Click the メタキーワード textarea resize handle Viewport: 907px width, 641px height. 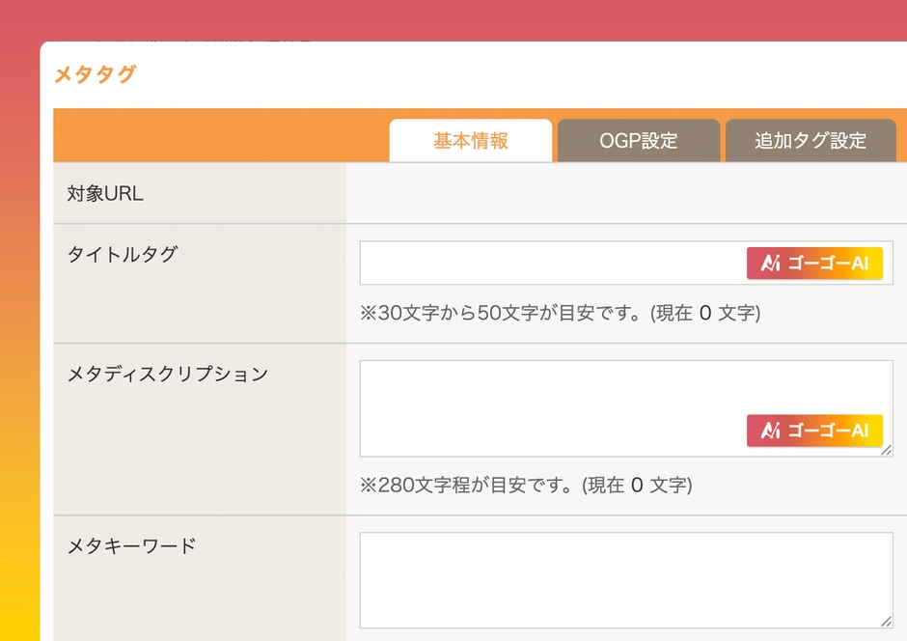coord(887,619)
